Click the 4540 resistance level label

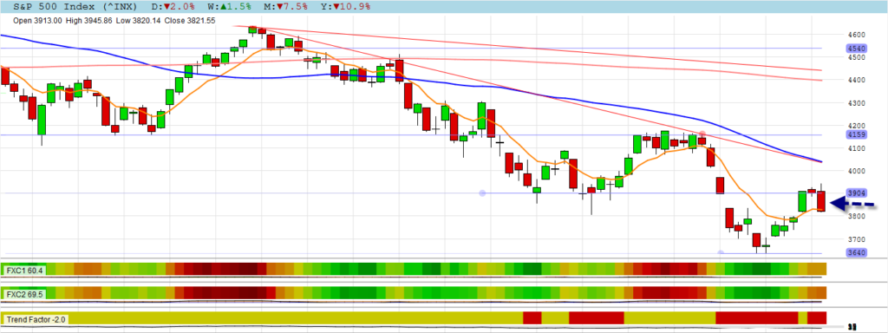pos(855,49)
